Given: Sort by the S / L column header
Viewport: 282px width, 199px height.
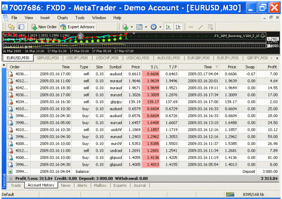Looking at the screenshot, I should pyautogui.click(x=151, y=67).
